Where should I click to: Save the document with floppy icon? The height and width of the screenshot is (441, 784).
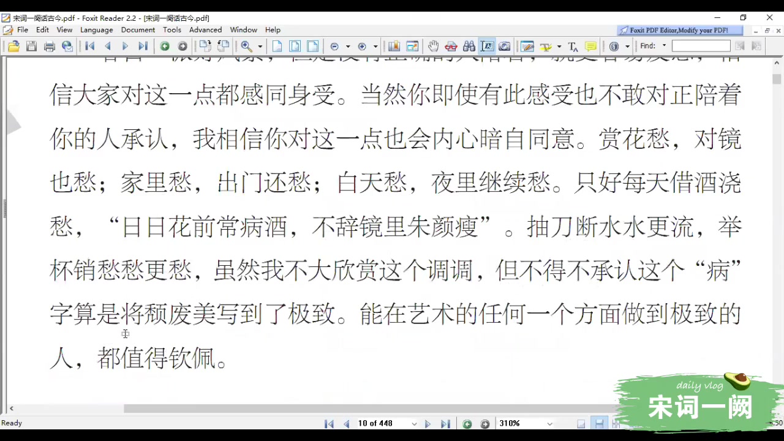tap(31, 46)
